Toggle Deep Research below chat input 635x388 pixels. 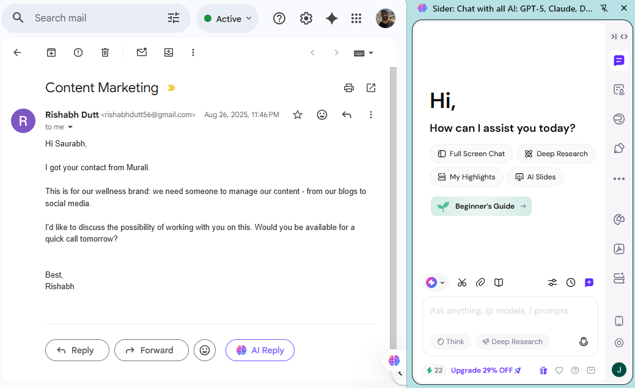tap(512, 342)
